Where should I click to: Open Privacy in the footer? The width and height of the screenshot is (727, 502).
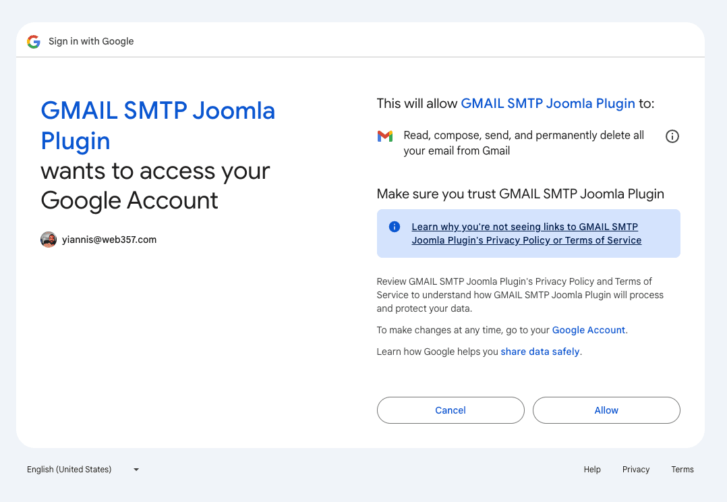pos(636,470)
